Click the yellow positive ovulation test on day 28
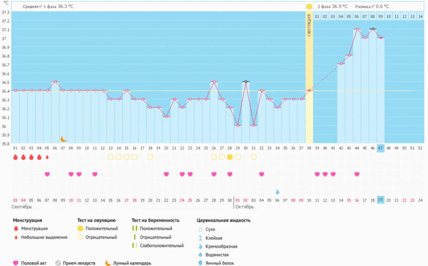 pyautogui.click(x=230, y=157)
